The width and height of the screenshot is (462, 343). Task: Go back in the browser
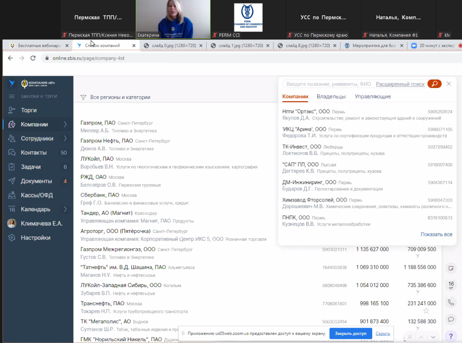(10, 58)
